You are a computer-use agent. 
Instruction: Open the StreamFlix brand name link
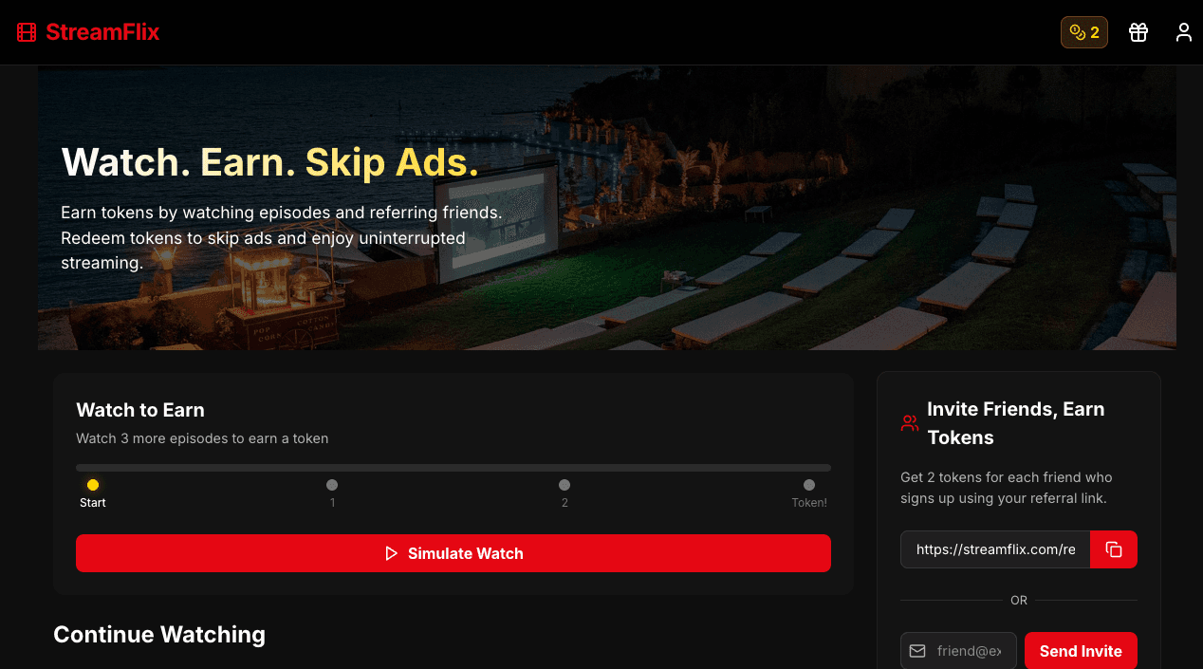(102, 31)
